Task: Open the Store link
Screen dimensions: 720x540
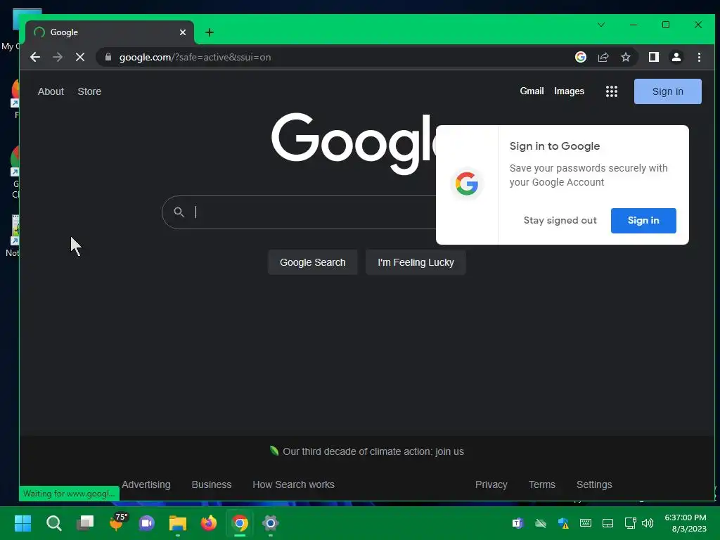Action: (x=89, y=91)
